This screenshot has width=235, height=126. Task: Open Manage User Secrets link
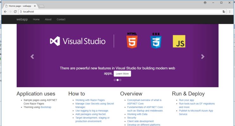[95, 106]
